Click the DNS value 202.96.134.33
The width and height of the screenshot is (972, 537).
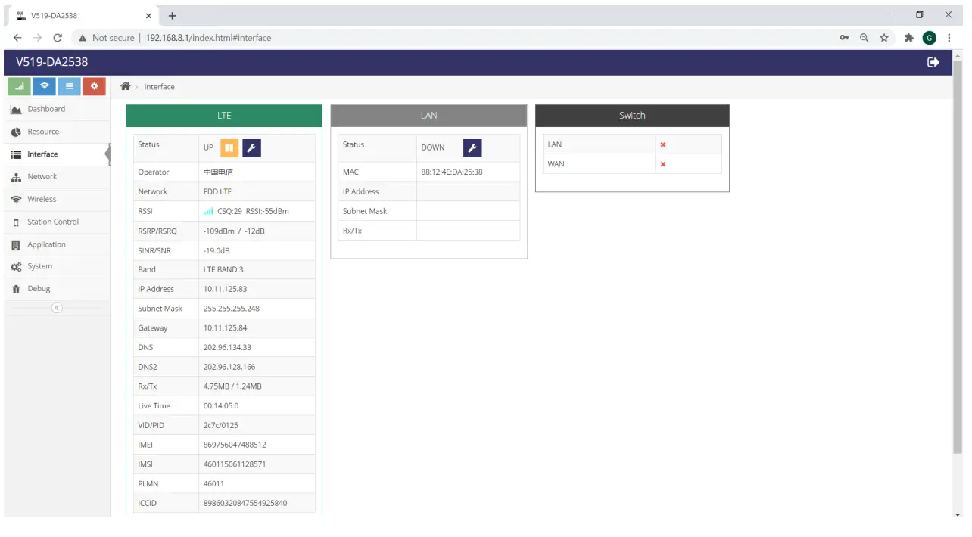(x=227, y=347)
